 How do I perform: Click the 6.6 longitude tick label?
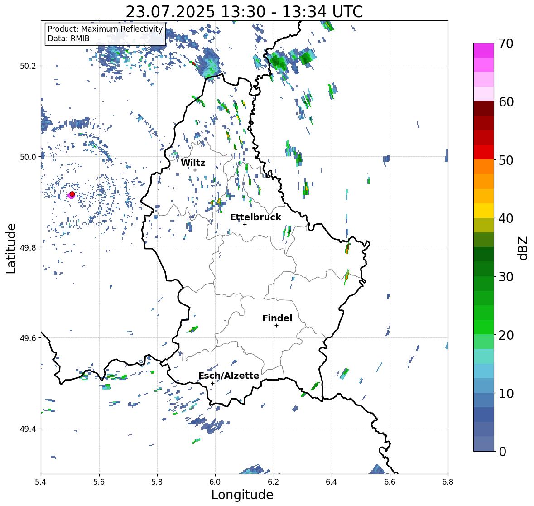[390, 482]
